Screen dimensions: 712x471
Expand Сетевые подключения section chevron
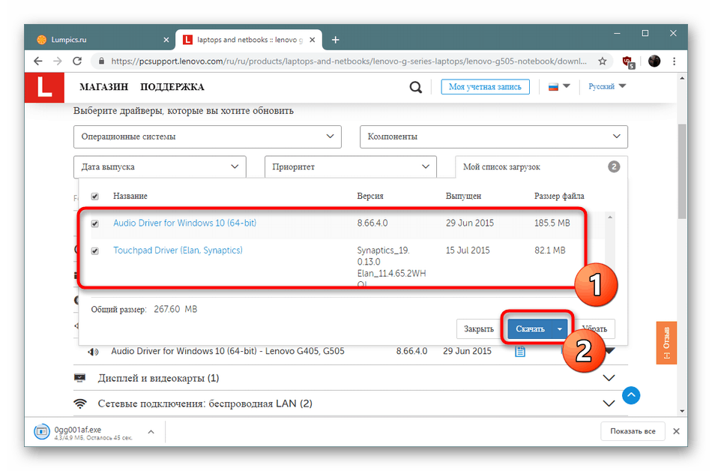[x=609, y=403]
